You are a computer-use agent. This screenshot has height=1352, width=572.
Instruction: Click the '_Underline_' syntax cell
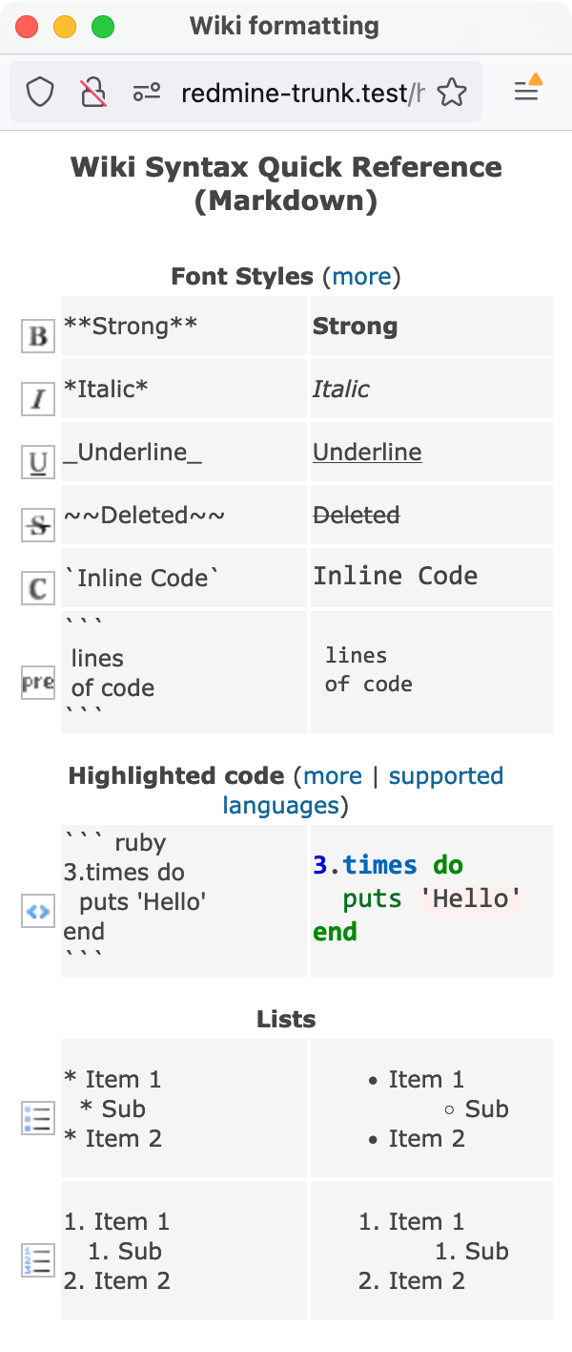(x=184, y=452)
